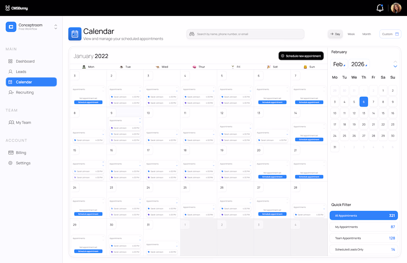Click Schedule new appointment button
Viewport: 407px width, 263px height.
click(301, 56)
